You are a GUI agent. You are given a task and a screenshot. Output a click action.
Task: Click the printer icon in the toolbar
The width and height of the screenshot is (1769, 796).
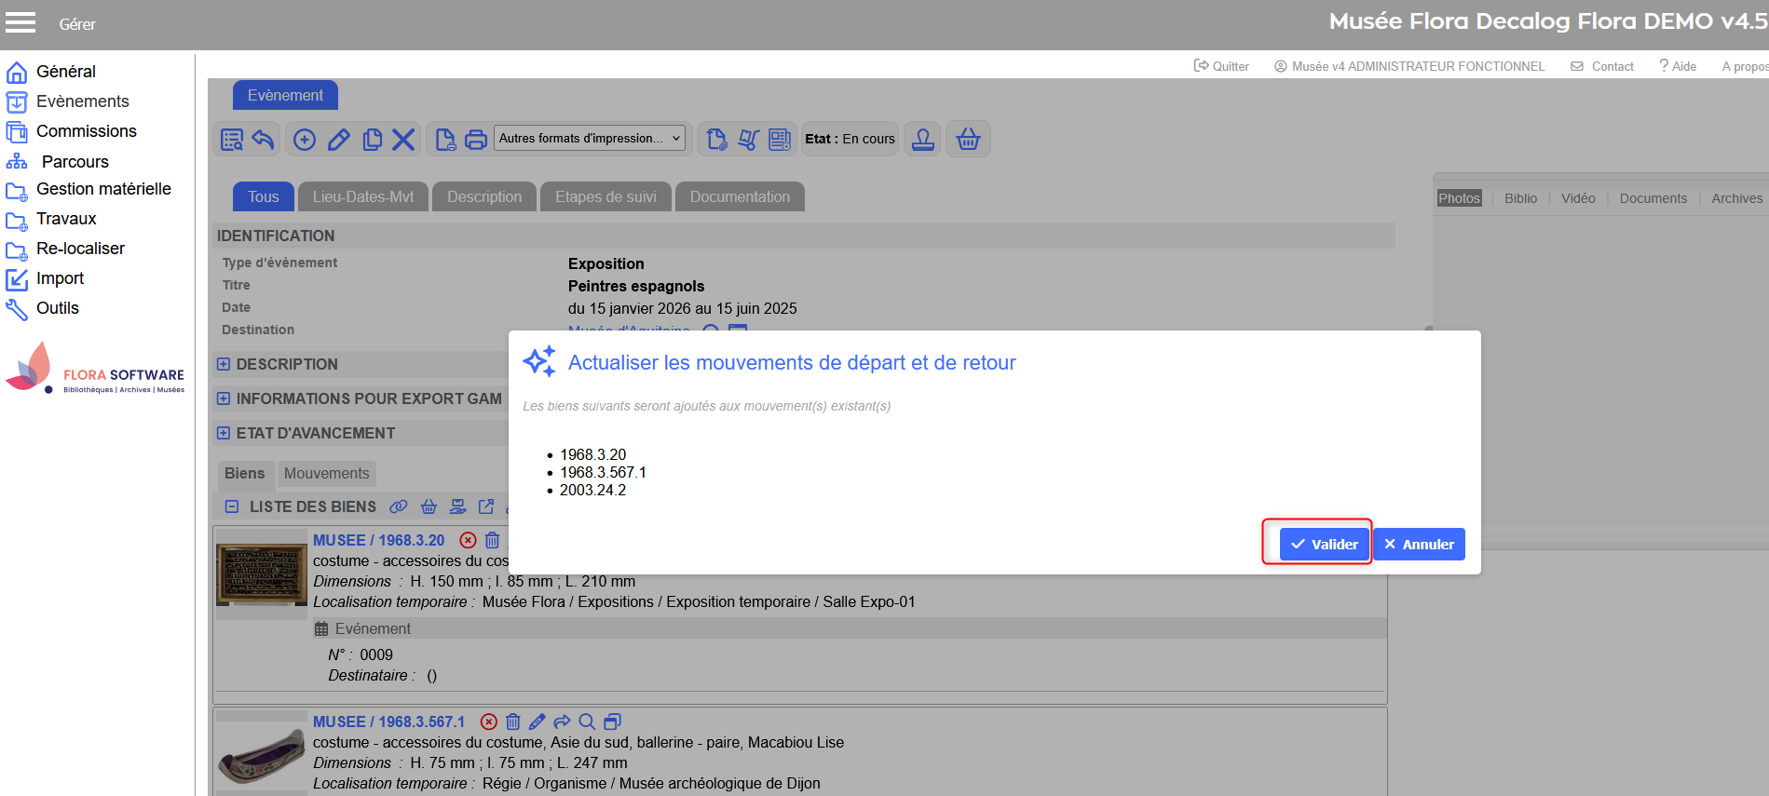pyautogui.click(x=476, y=140)
